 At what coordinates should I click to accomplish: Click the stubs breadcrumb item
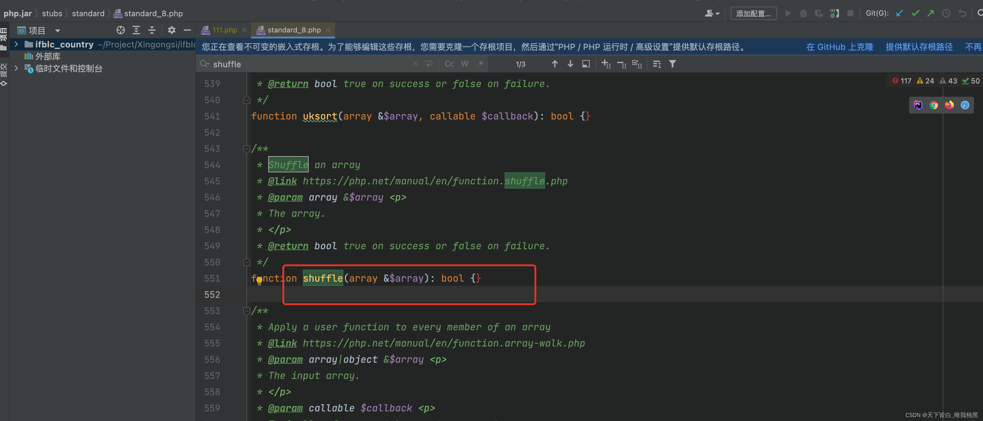click(x=52, y=13)
